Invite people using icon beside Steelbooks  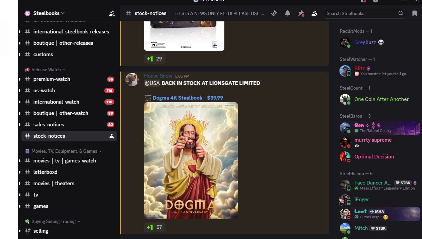(112, 13)
